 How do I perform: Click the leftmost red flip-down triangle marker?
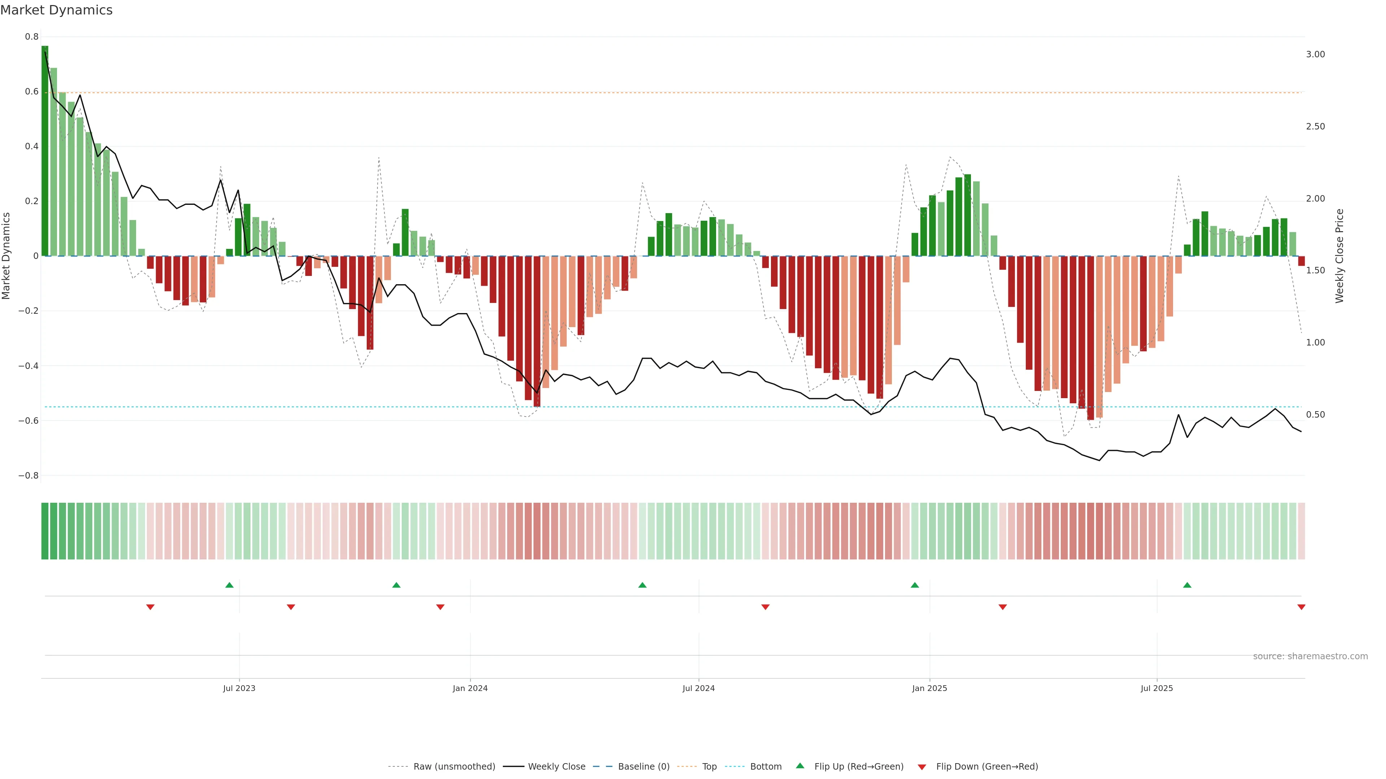[x=150, y=607]
